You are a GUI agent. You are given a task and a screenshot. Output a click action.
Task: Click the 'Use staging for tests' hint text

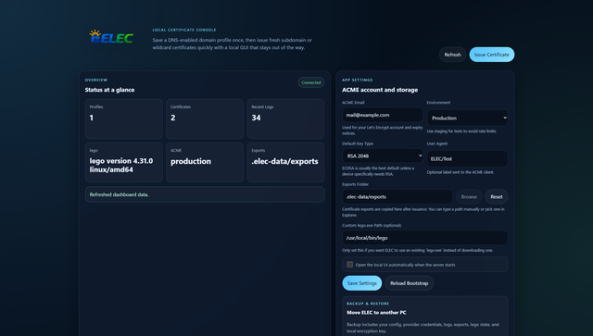pyautogui.click(x=461, y=131)
